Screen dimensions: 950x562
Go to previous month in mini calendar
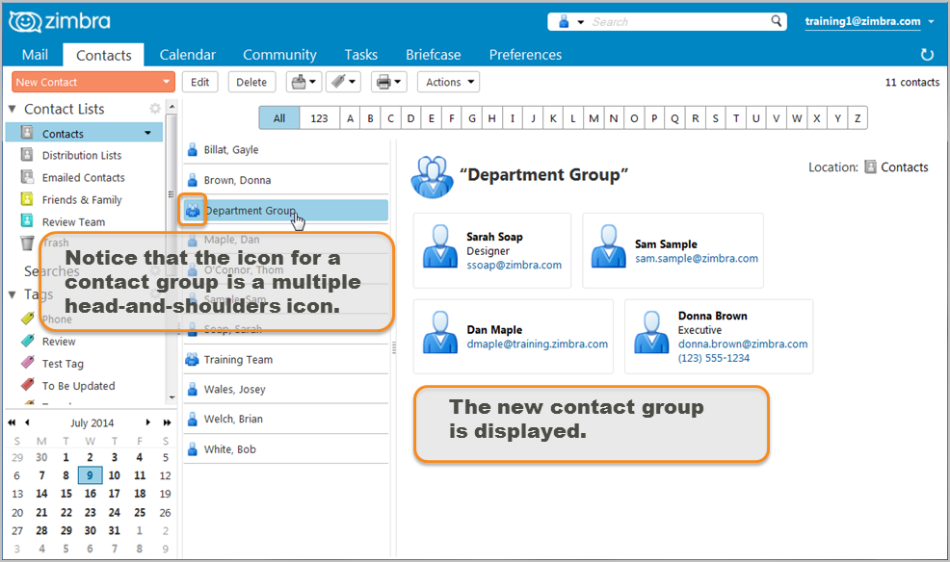[27, 422]
